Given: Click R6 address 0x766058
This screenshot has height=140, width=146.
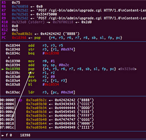Looking at the screenshot, I should tap(20, 7).
